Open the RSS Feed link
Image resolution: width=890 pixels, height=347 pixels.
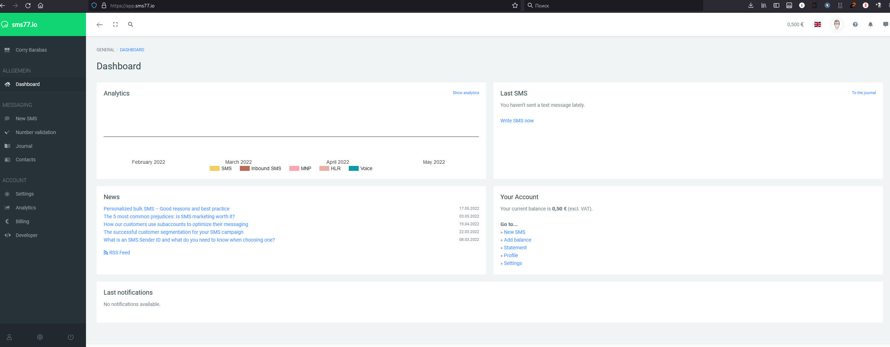pos(117,253)
